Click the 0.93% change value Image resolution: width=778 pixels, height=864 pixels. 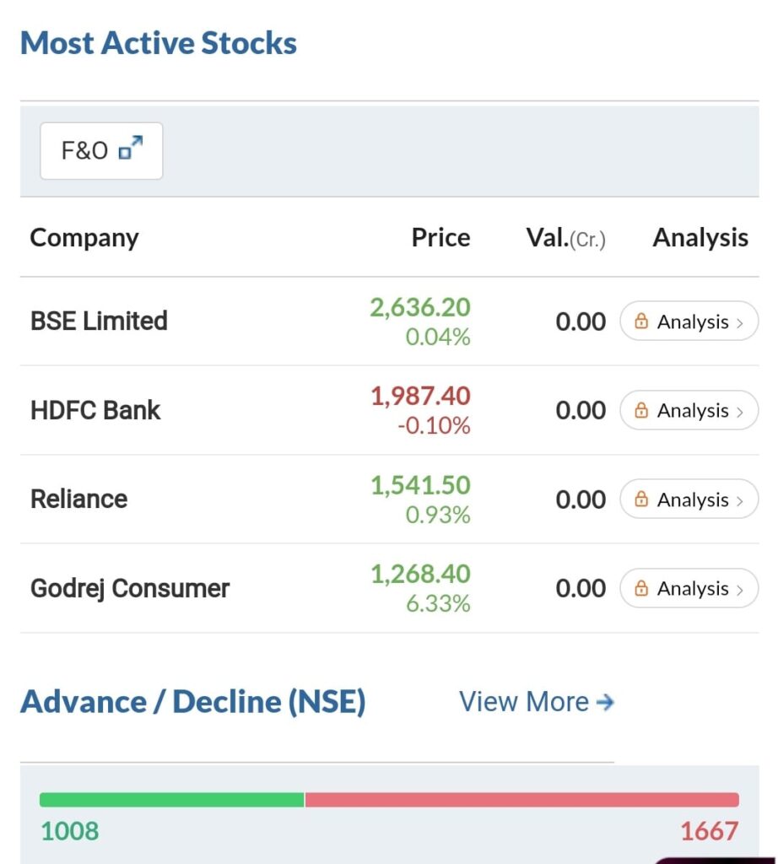coord(438,515)
